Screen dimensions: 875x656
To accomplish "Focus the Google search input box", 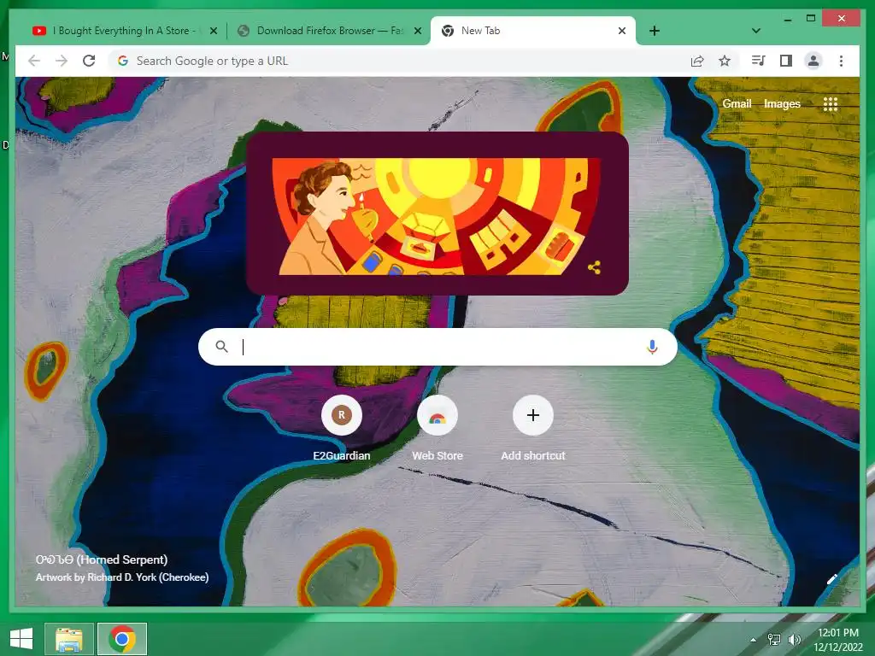I will (x=438, y=347).
